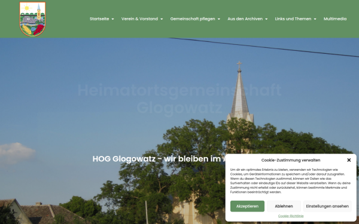Click the Cookie-Zustimmung verwalten title

tap(291, 160)
